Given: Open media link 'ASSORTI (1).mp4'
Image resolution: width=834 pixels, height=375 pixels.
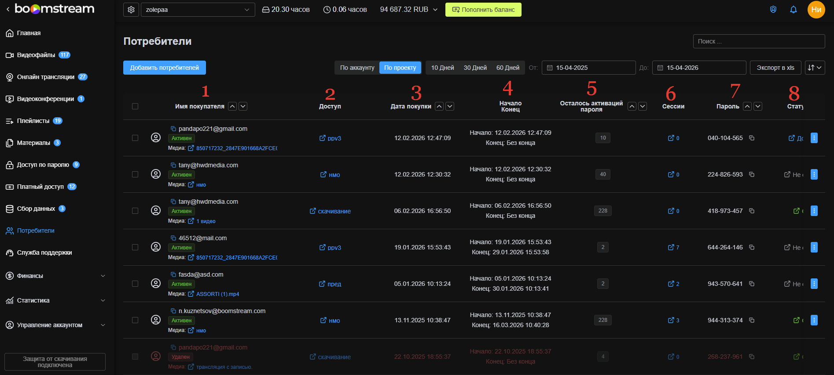Looking at the screenshot, I should coord(218,294).
